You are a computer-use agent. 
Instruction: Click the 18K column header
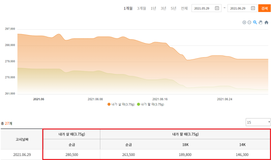185,145
